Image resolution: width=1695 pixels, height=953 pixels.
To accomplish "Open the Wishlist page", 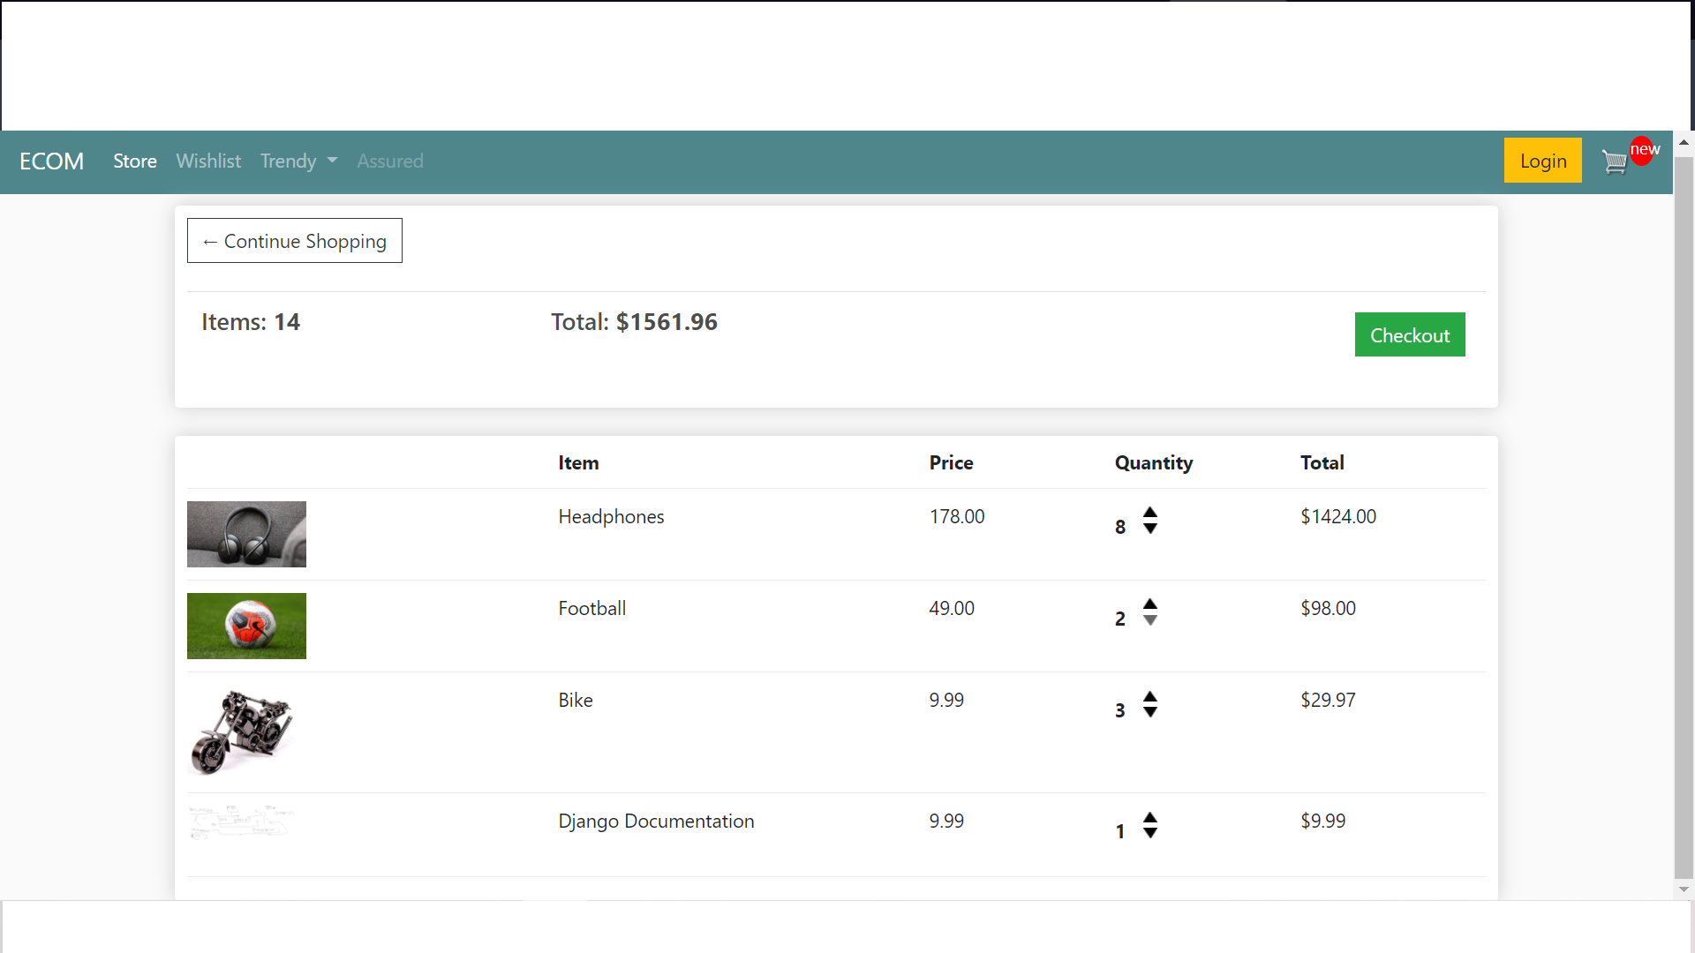I will tap(208, 161).
